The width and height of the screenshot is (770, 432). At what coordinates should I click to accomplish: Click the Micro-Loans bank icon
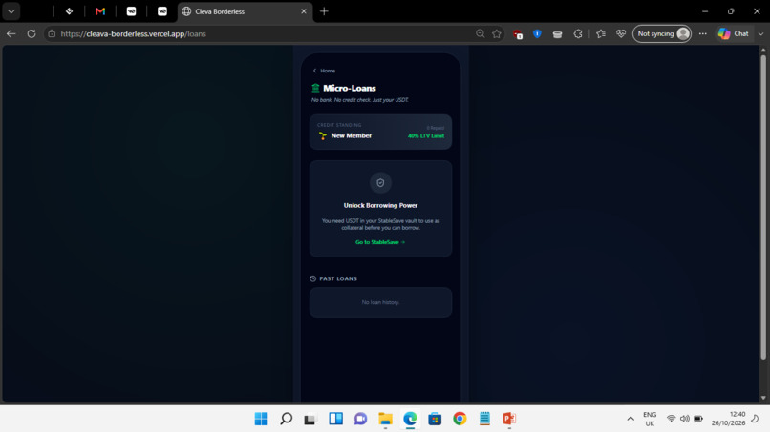pyautogui.click(x=316, y=88)
